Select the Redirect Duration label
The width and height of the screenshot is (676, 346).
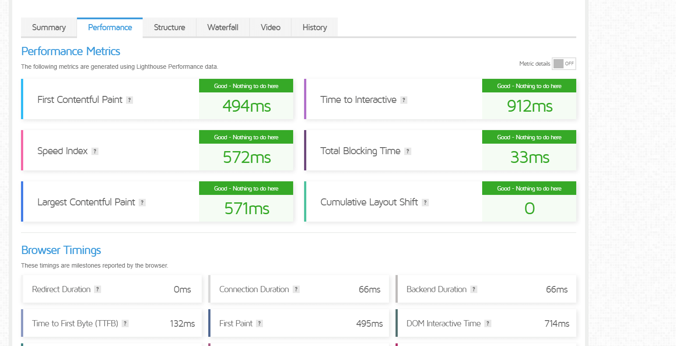point(61,289)
